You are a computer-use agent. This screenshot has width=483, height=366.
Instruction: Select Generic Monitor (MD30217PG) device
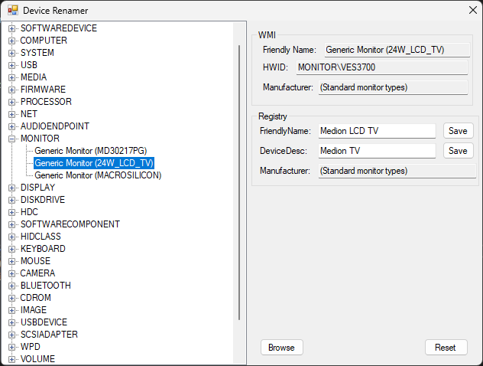pyautogui.click(x=90, y=151)
